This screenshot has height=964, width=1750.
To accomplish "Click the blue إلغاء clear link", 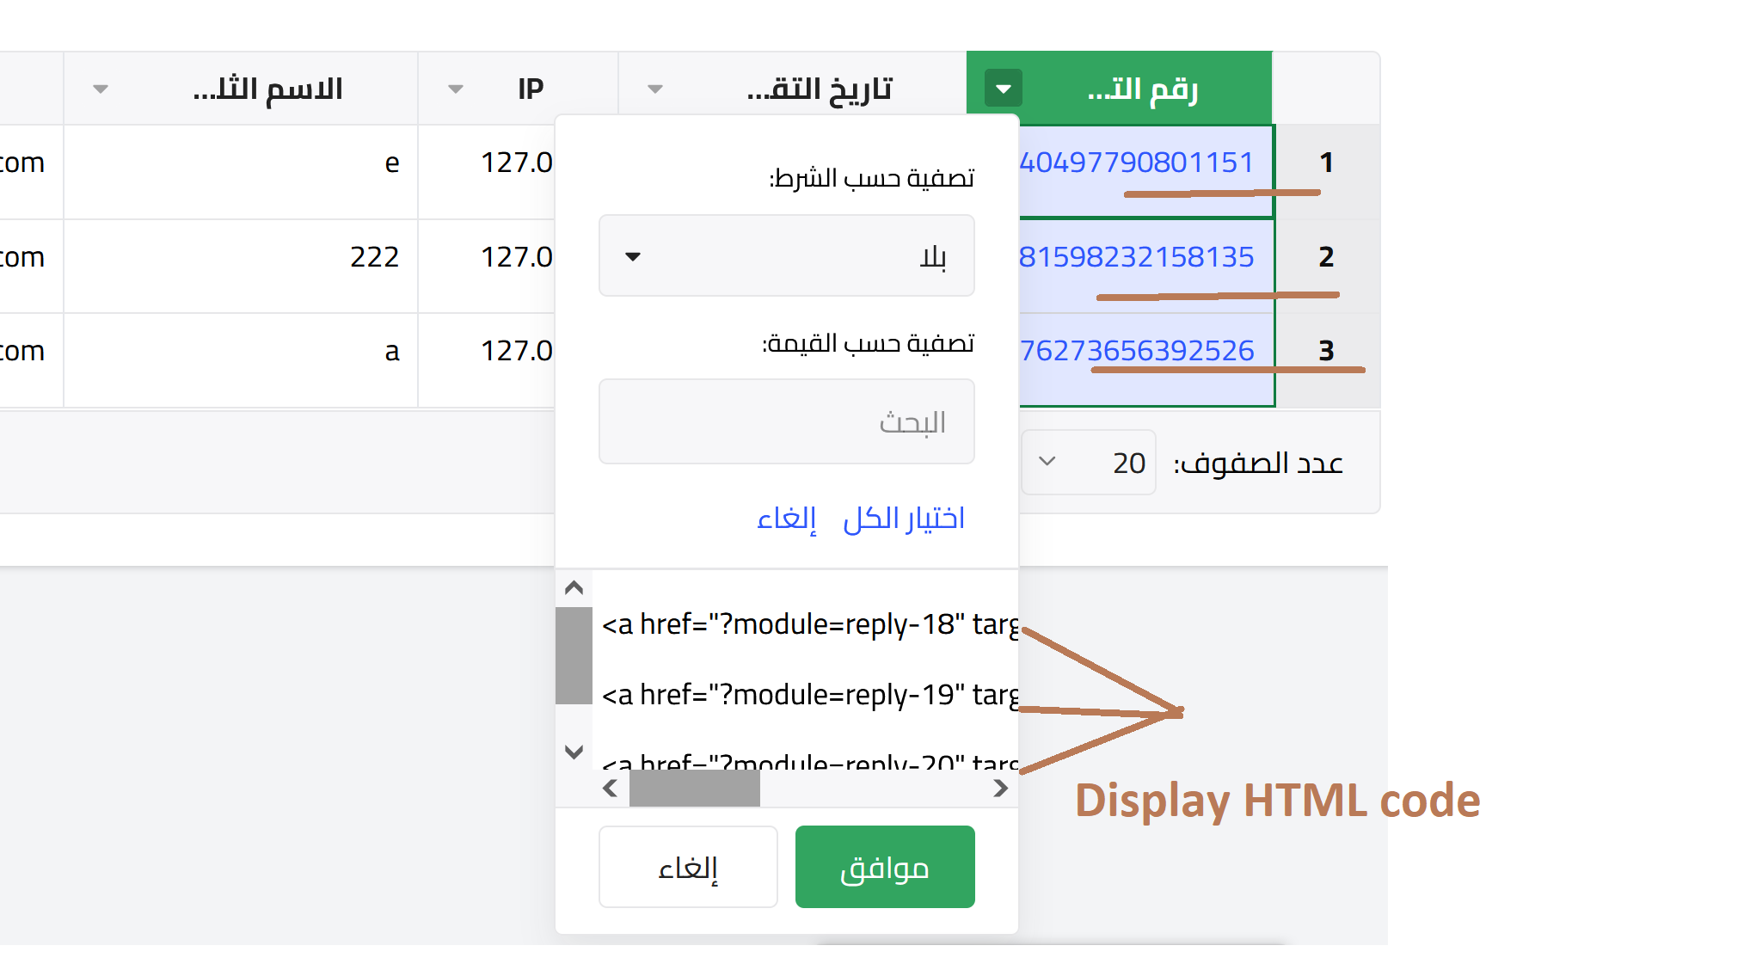I will 786,519.
